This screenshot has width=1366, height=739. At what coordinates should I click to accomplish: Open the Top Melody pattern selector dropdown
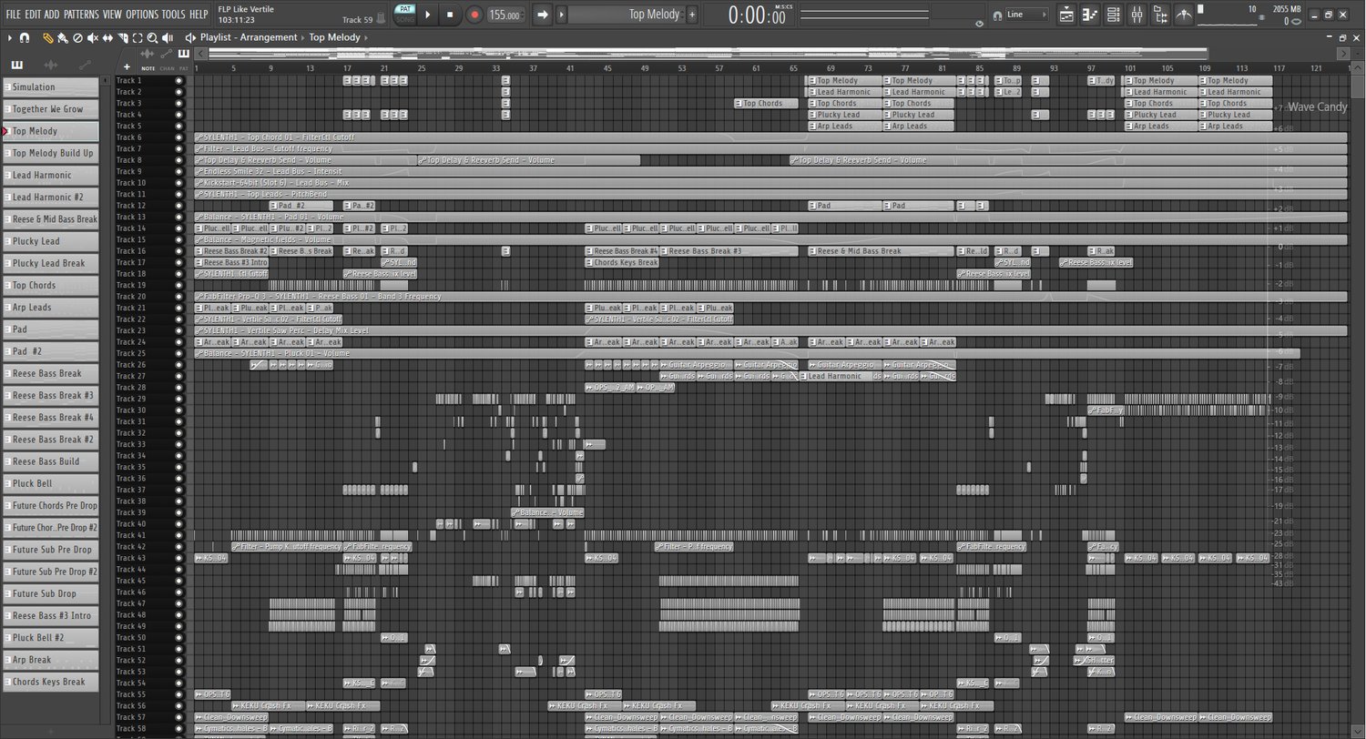click(x=626, y=15)
